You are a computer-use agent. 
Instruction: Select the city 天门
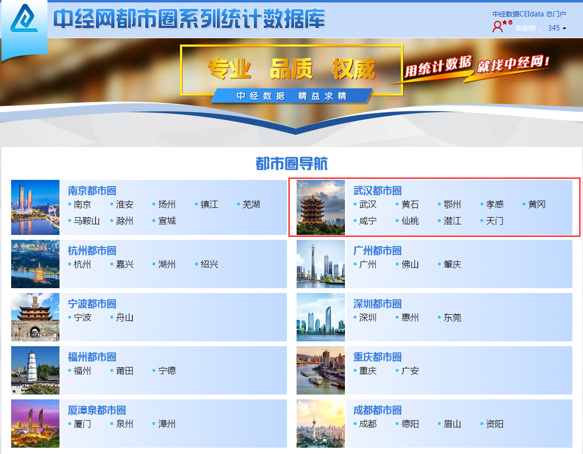point(495,221)
